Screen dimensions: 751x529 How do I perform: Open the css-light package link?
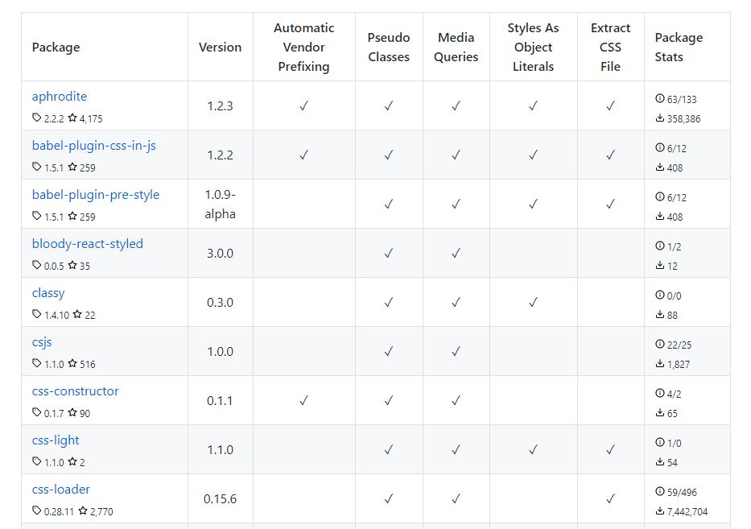pos(56,440)
